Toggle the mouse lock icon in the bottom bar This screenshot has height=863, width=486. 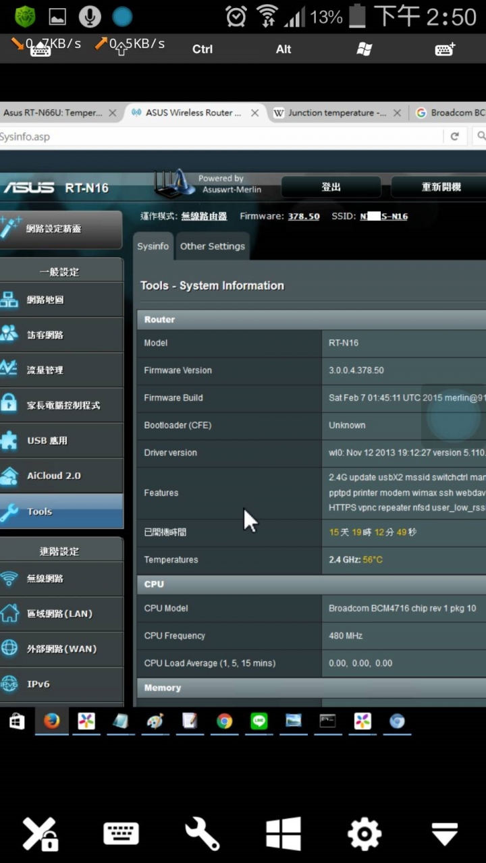click(40, 834)
